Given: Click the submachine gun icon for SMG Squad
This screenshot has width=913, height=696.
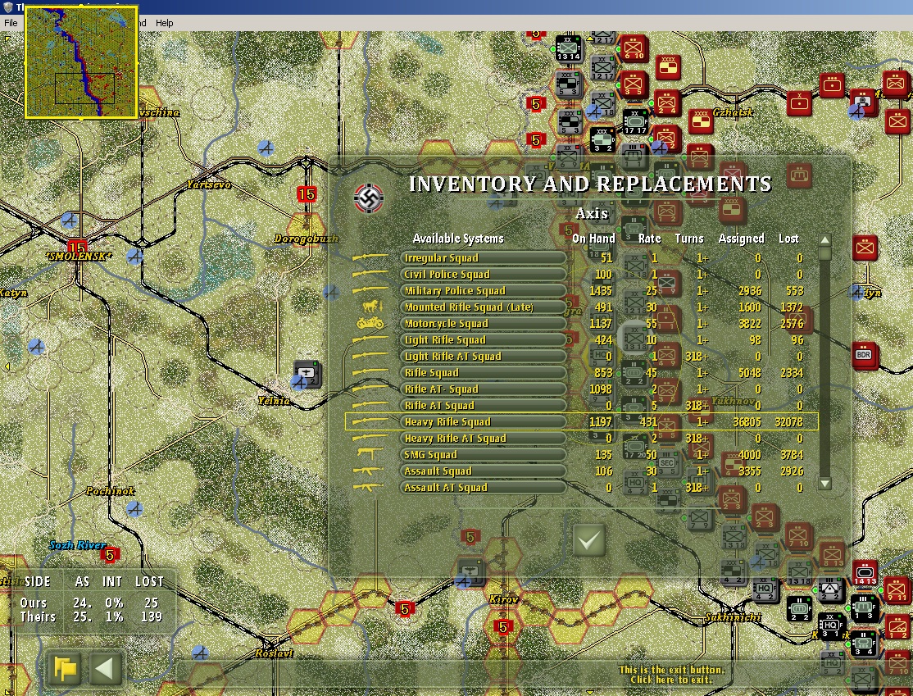Looking at the screenshot, I should [x=370, y=453].
